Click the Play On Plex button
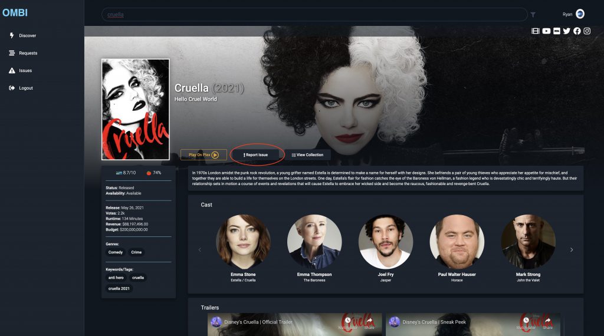 pyautogui.click(x=203, y=154)
